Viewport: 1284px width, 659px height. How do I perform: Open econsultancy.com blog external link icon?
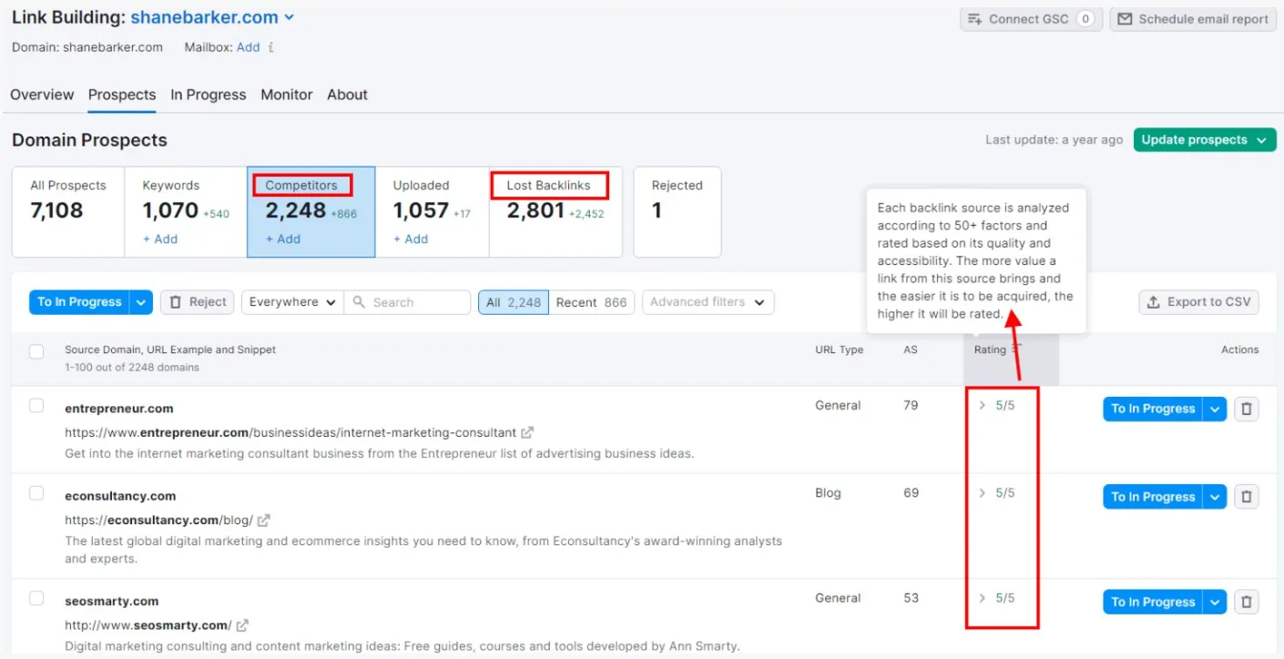263,520
